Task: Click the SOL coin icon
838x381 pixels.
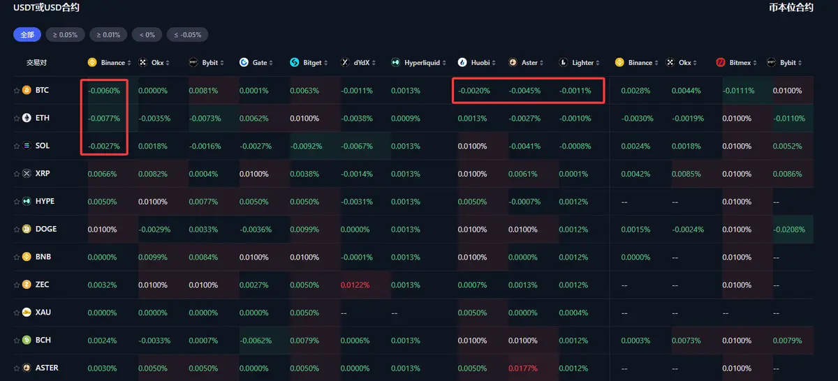Action: (x=27, y=146)
